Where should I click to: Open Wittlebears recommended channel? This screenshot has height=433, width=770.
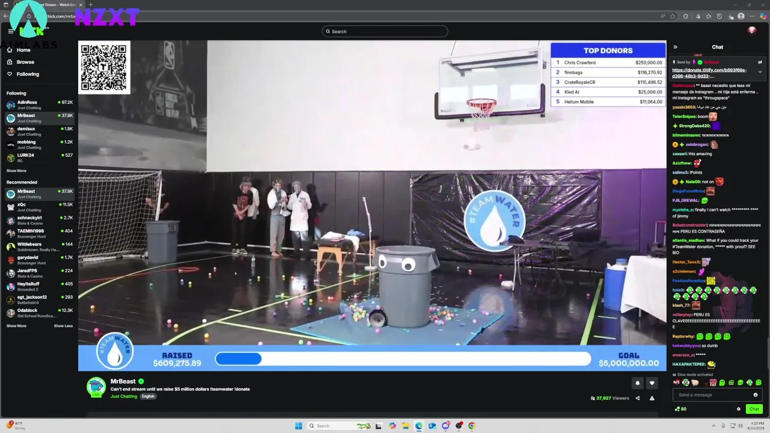click(x=39, y=247)
